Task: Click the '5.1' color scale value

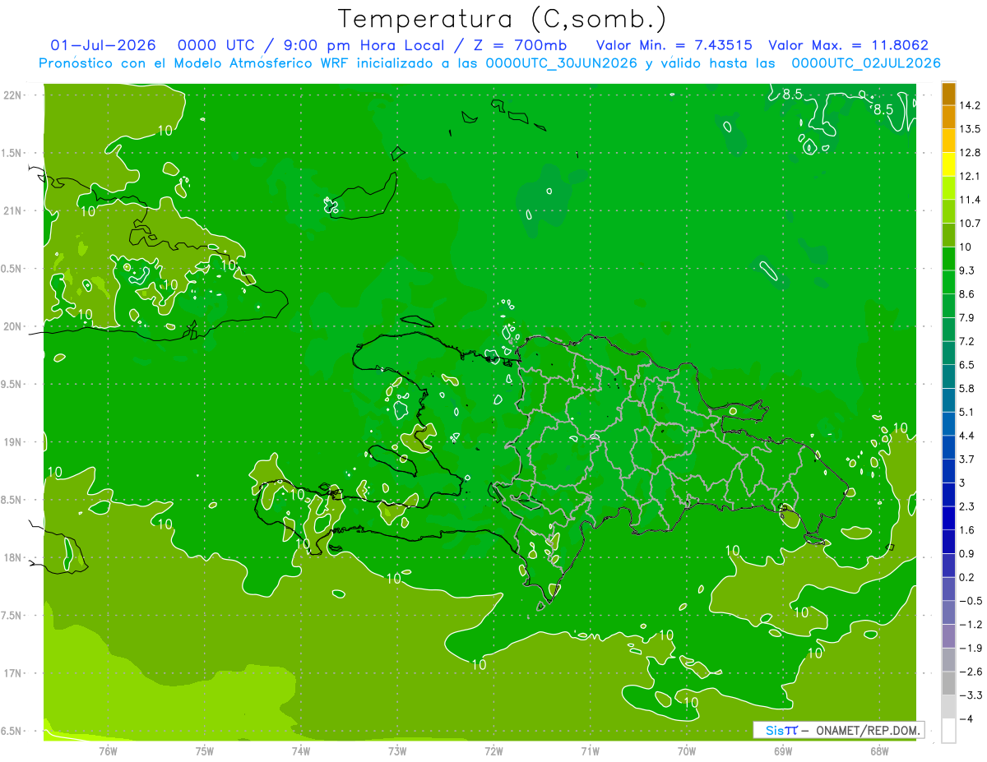Action: pyautogui.click(x=968, y=412)
